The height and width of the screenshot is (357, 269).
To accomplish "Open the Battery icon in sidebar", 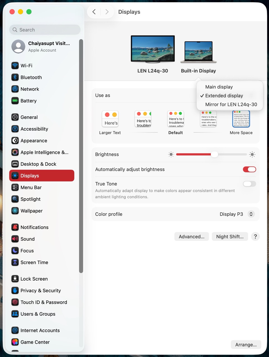I will click(15, 101).
